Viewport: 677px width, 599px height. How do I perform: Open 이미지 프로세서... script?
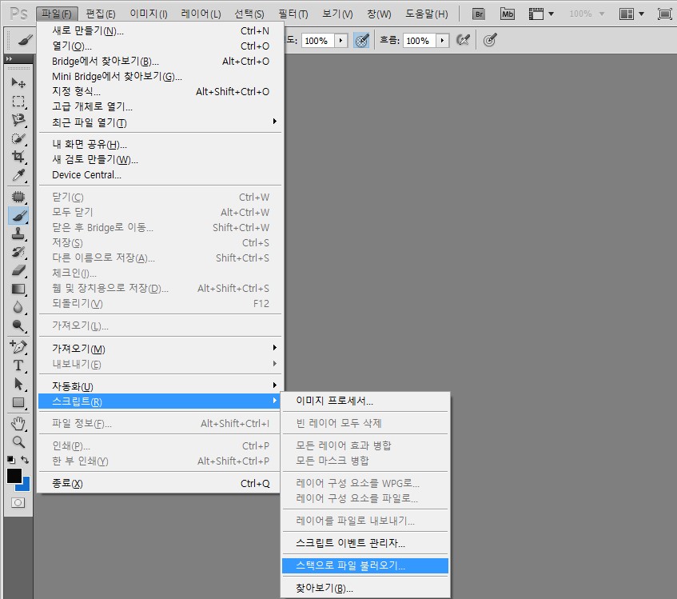[365, 401]
